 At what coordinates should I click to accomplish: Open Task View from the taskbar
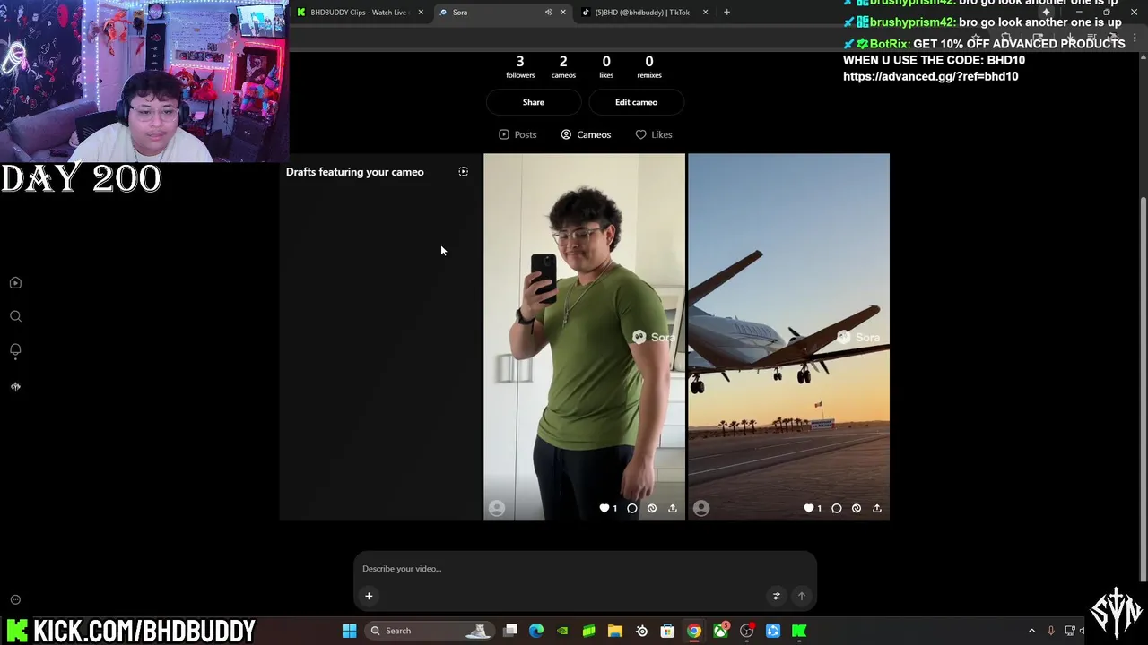510,631
